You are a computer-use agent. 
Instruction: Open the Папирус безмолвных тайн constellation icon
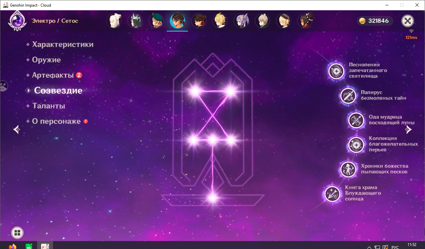point(348,96)
